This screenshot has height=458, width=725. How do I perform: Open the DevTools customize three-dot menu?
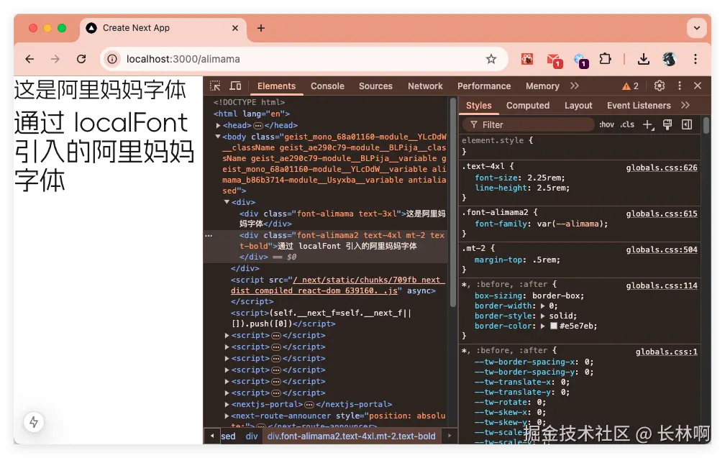tap(679, 86)
